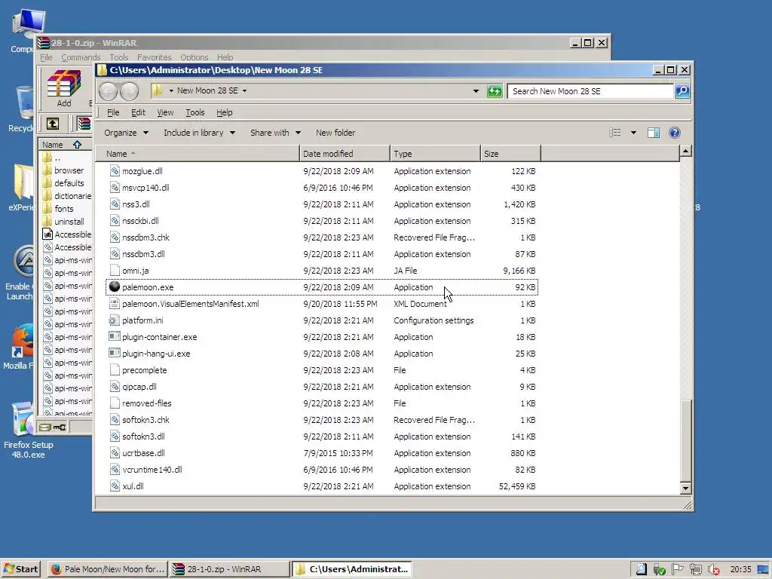Switch to 28-1-0.zip WinRAR taskbar button
Viewport: 772px width, 579px height.
coord(229,569)
